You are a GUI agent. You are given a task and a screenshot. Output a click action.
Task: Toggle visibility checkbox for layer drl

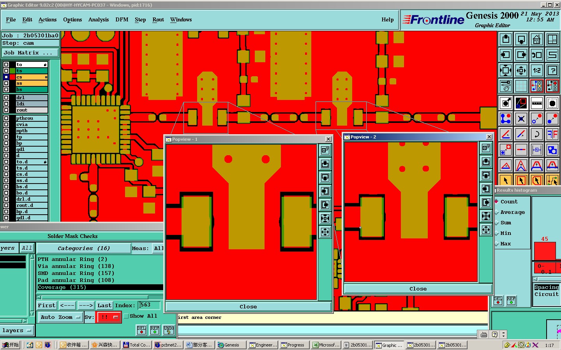click(x=6, y=98)
